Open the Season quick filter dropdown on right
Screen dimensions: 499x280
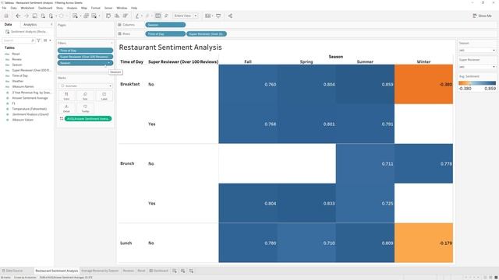pos(477,50)
